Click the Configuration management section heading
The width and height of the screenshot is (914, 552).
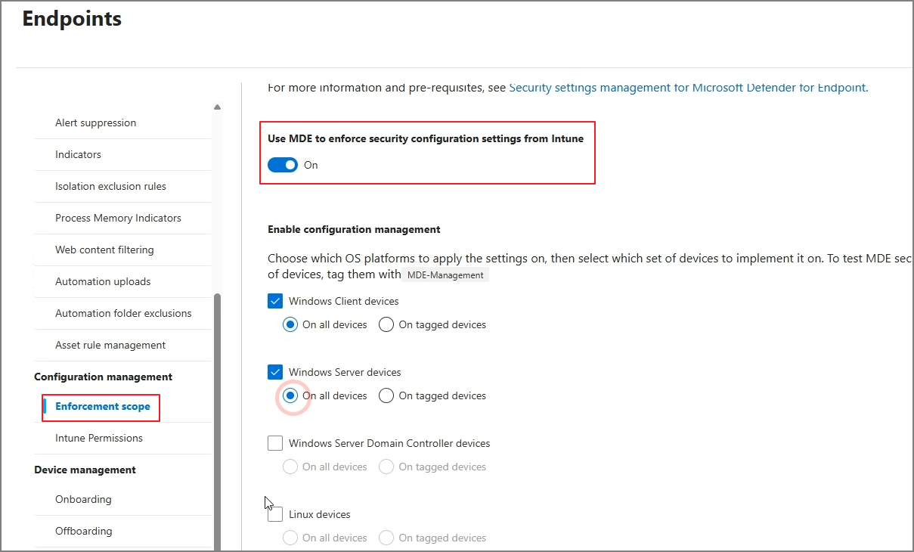click(x=103, y=377)
